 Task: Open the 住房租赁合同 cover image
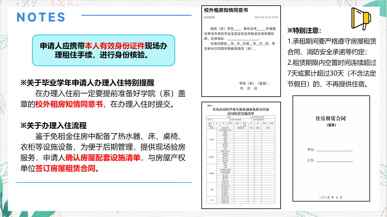point(331,148)
